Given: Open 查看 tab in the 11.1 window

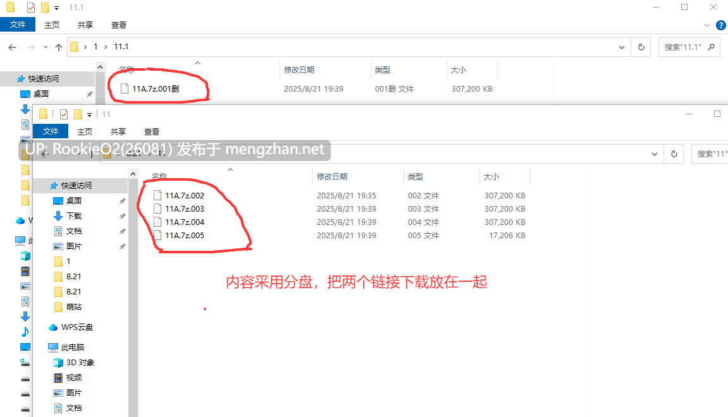Looking at the screenshot, I should click(x=118, y=25).
